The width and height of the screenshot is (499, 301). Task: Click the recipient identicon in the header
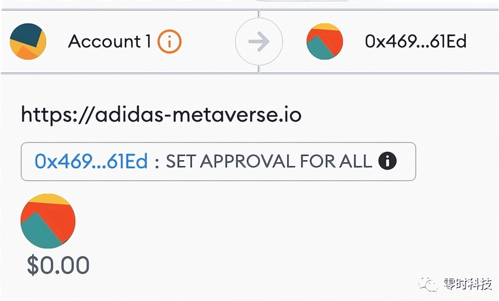tap(324, 41)
